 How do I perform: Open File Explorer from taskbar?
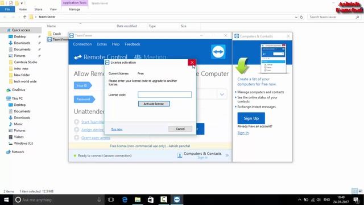click(138, 200)
